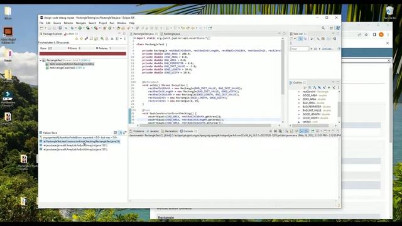This screenshot has width=402, height=226.
Task: Click the Open Type toolbar icon
Action: tap(118, 28)
